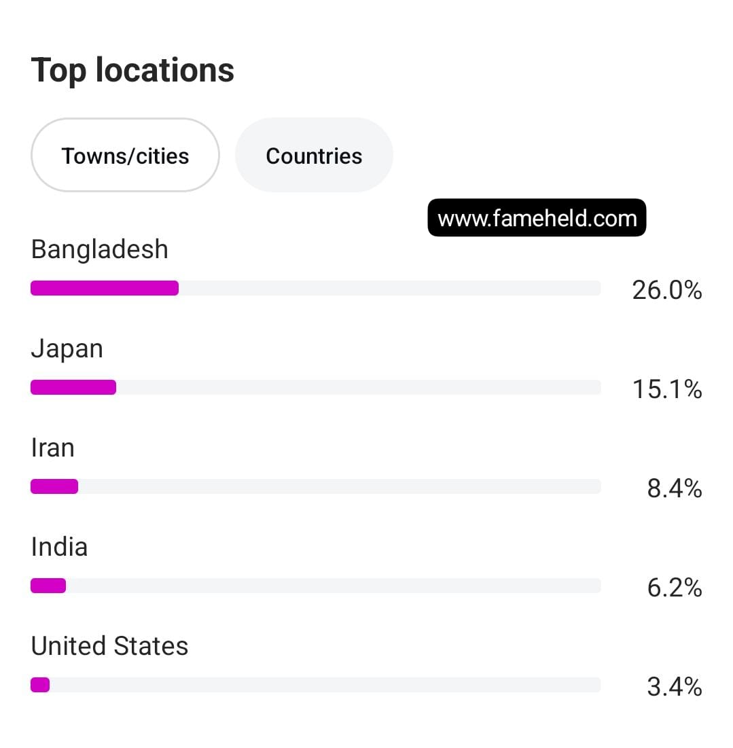Select the 15.1% percentage value
This screenshot has height=748, width=733.
666,389
